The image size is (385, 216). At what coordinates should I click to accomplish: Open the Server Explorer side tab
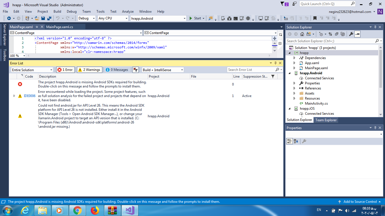click(x=4, y=35)
